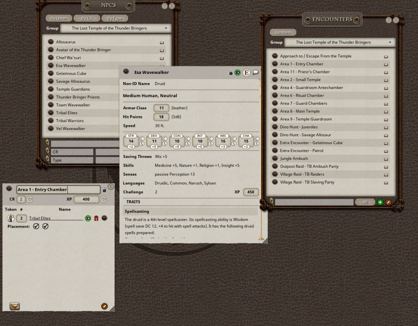Click the module book icon beside Allosaurus
This screenshot has height=326, width=418.
coord(162,42)
